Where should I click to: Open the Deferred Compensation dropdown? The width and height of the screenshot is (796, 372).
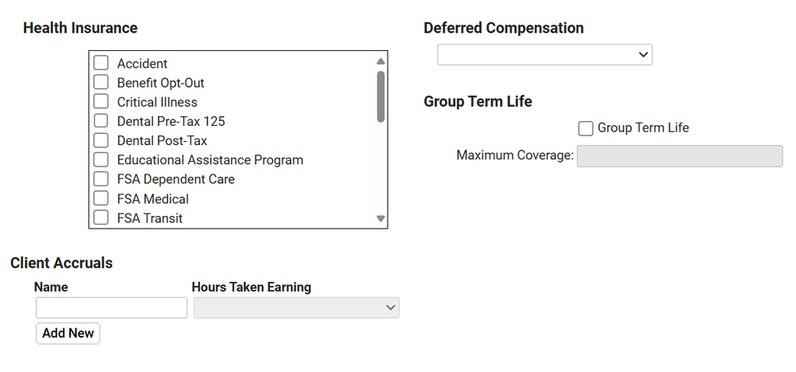click(x=544, y=54)
